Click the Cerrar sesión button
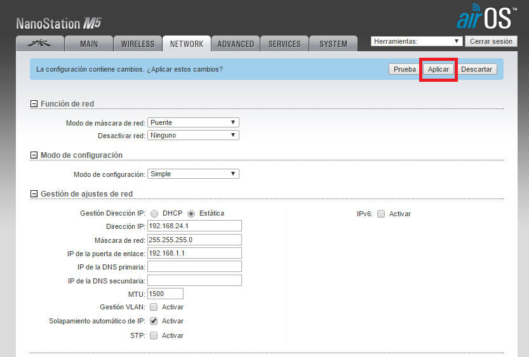The width and height of the screenshot is (529, 357). (491, 41)
